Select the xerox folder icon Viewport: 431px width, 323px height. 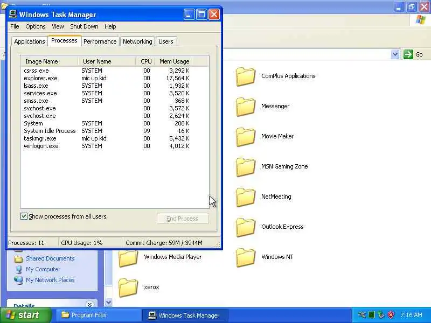coord(128,287)
